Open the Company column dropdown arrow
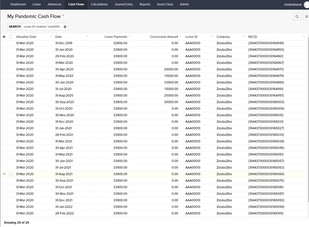 [x=244, y=37]
